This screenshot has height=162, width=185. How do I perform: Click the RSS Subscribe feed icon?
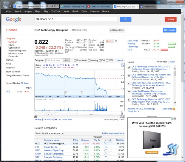click(174, 109)
